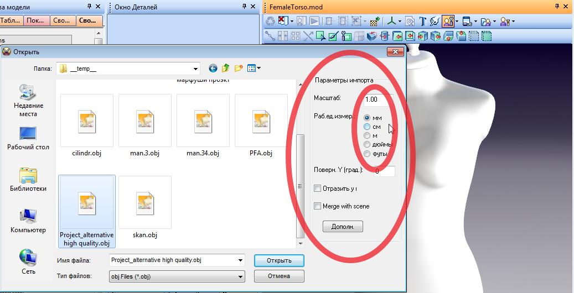Switch to the Пок... tab
Screen dimensions: 574x293
36,20
